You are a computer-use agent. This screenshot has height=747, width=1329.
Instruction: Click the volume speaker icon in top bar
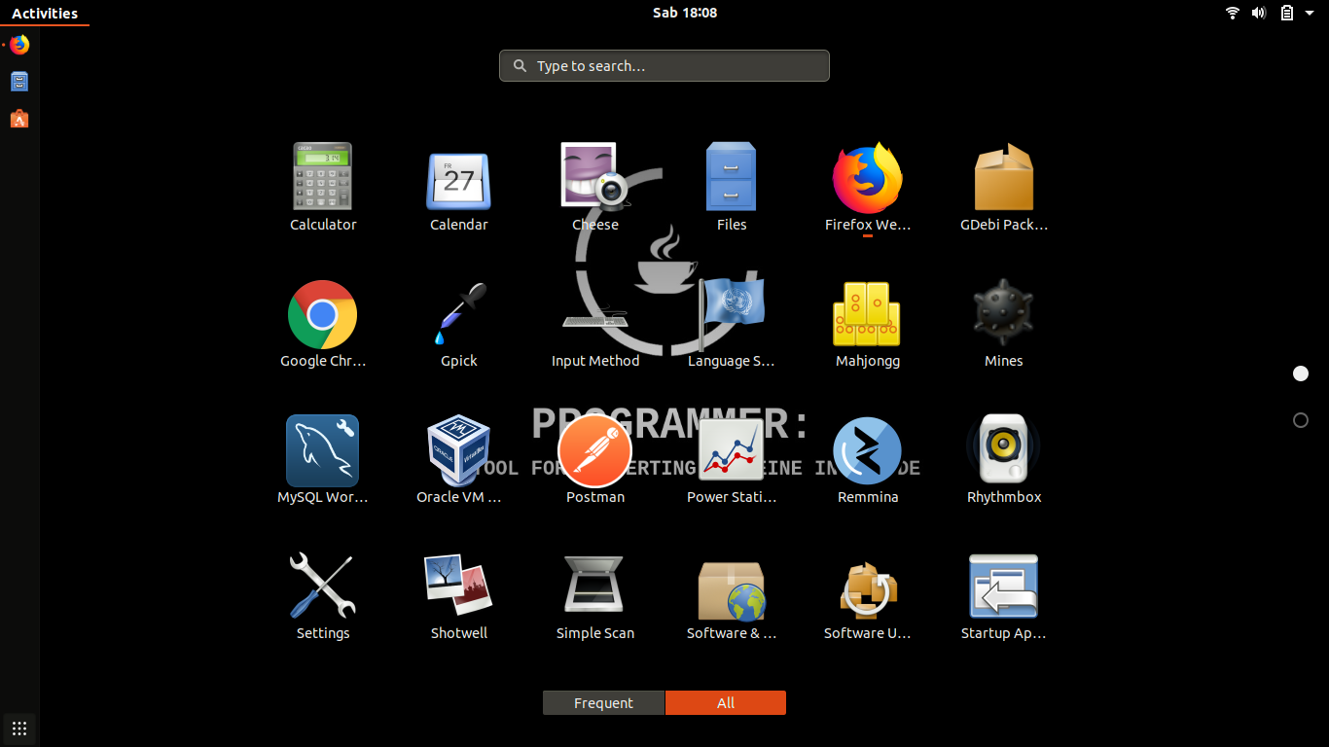click(1259, 13)
